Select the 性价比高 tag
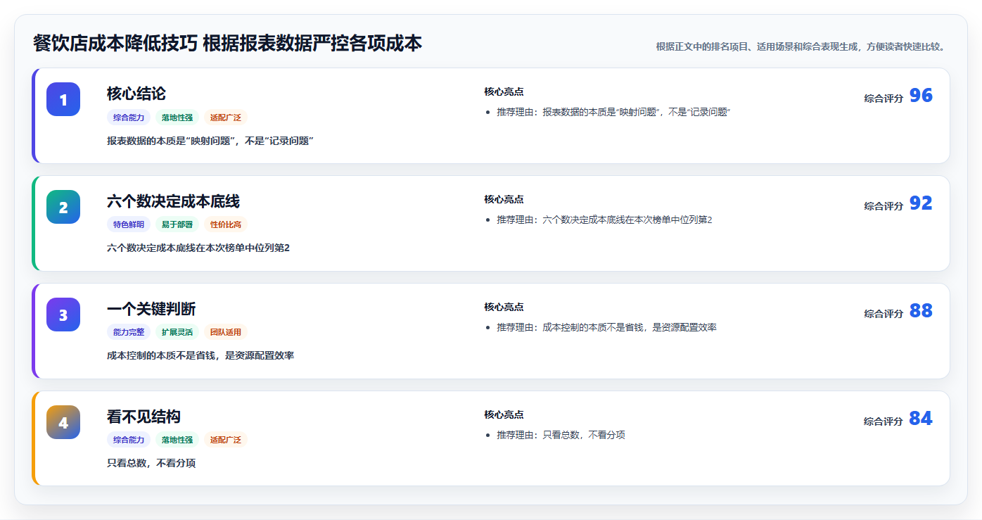 tap(226, 224)
